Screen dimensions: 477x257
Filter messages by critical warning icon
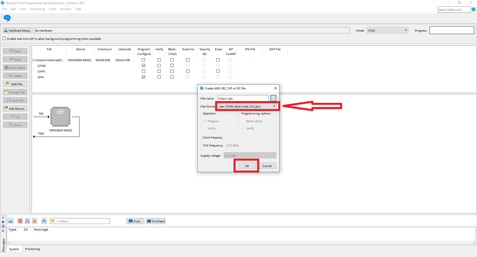pyautogui.click(x=27, y=221)
